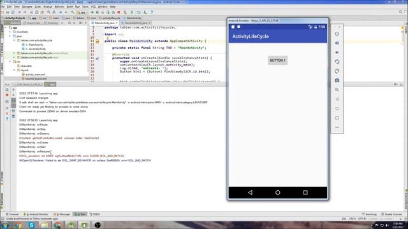Click Debug app toolbar icon
408x229 pixels.
tap(98, 12)
